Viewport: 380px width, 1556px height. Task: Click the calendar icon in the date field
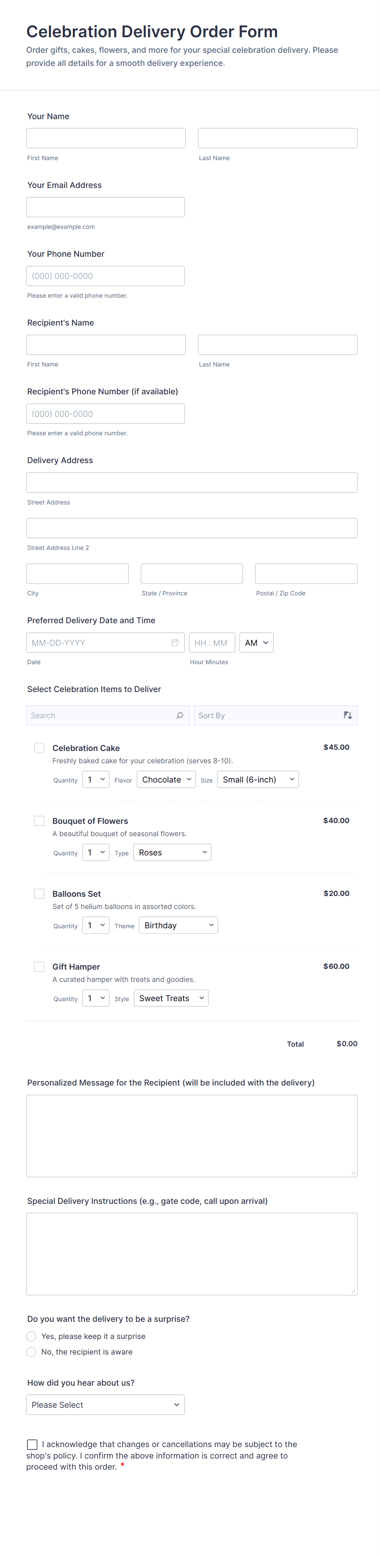(175, 643)
